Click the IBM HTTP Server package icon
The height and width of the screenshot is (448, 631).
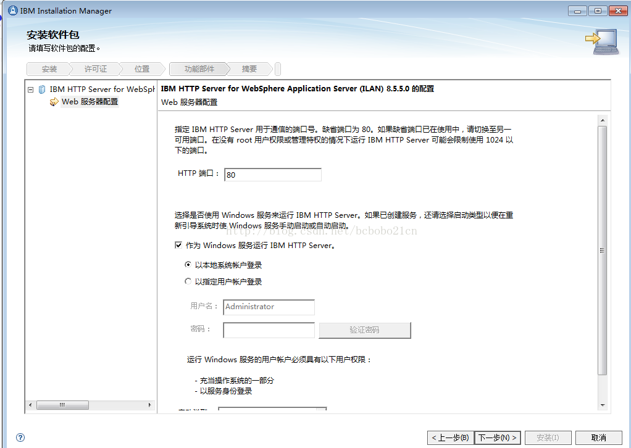coord(42,89)
